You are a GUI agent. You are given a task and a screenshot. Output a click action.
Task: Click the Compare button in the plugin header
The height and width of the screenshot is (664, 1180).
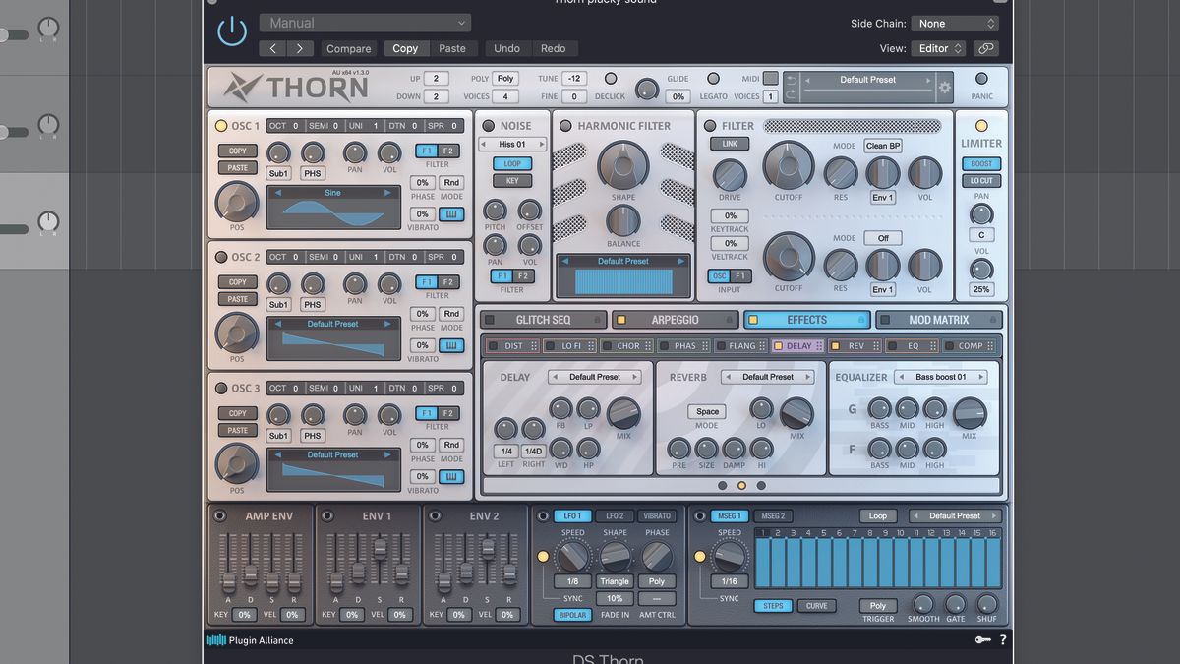pos(348,47)
